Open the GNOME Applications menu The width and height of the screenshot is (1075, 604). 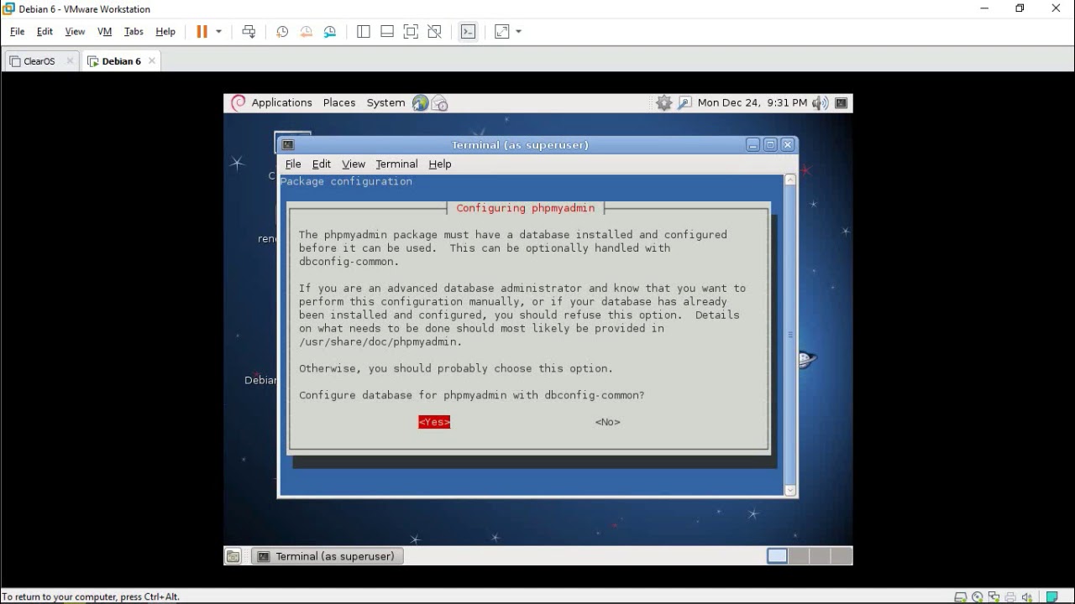point(281,102)
